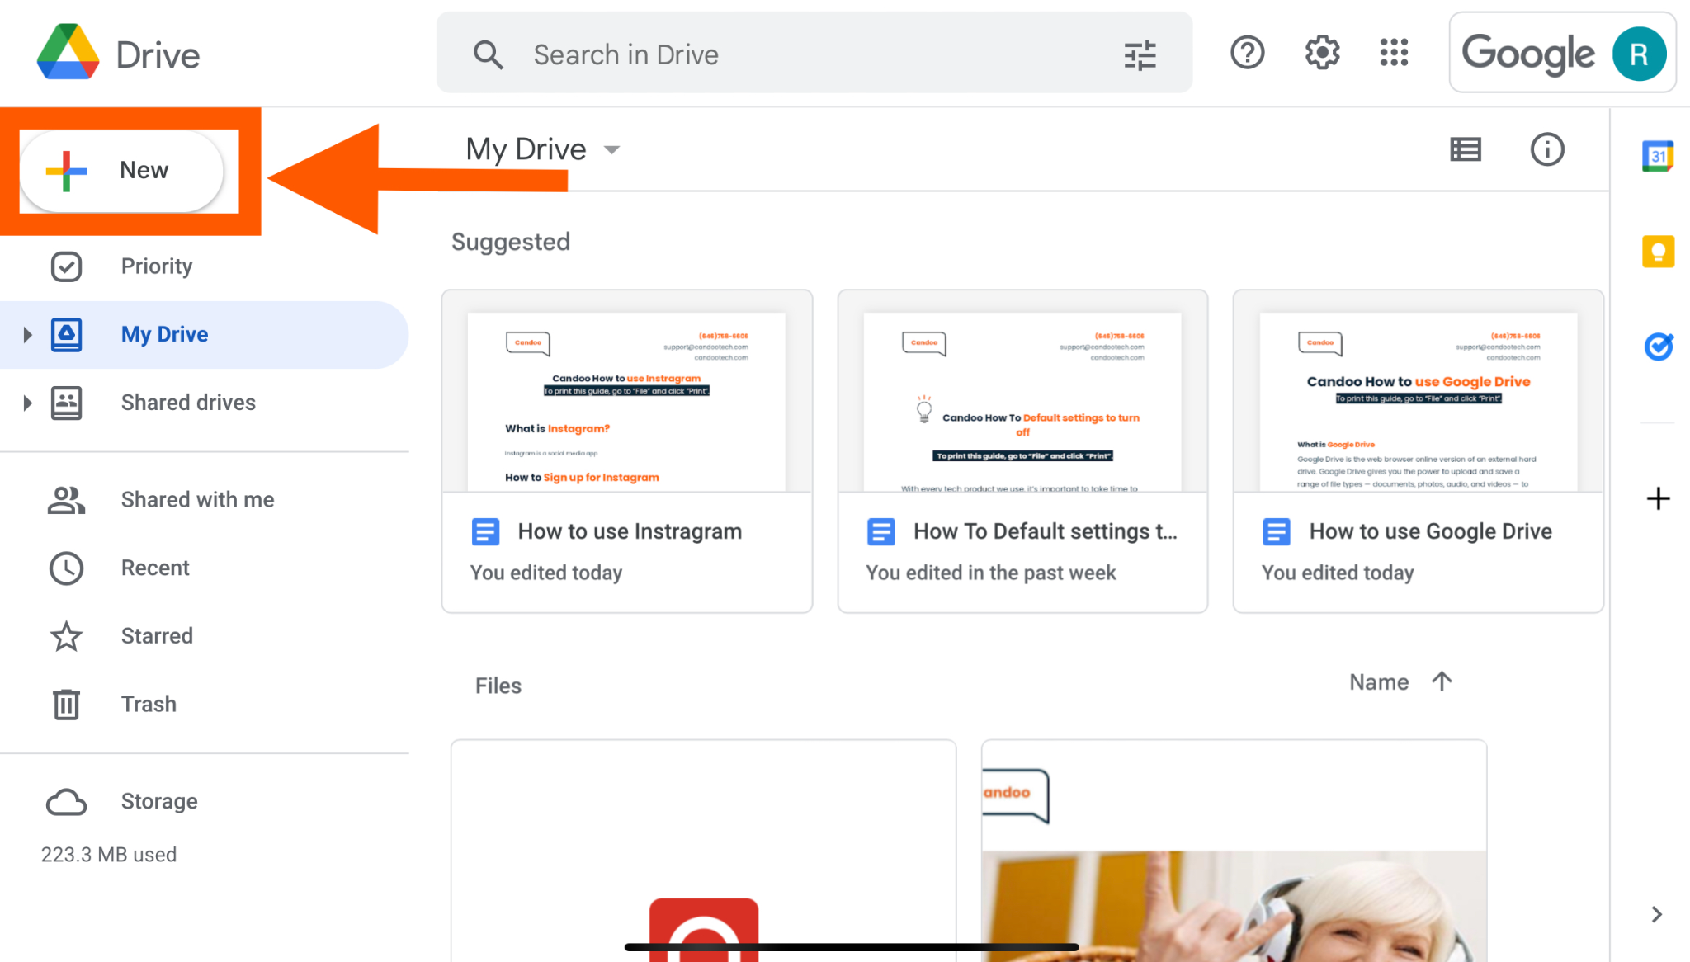Click the file title How to use Instragram
This screenshot has height=962, width=1690.
pos(630,531)
